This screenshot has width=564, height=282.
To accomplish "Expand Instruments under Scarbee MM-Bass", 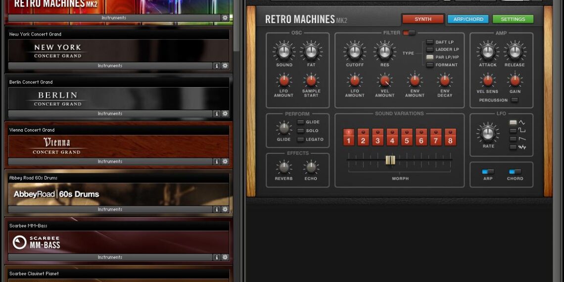I will (110, 257).
